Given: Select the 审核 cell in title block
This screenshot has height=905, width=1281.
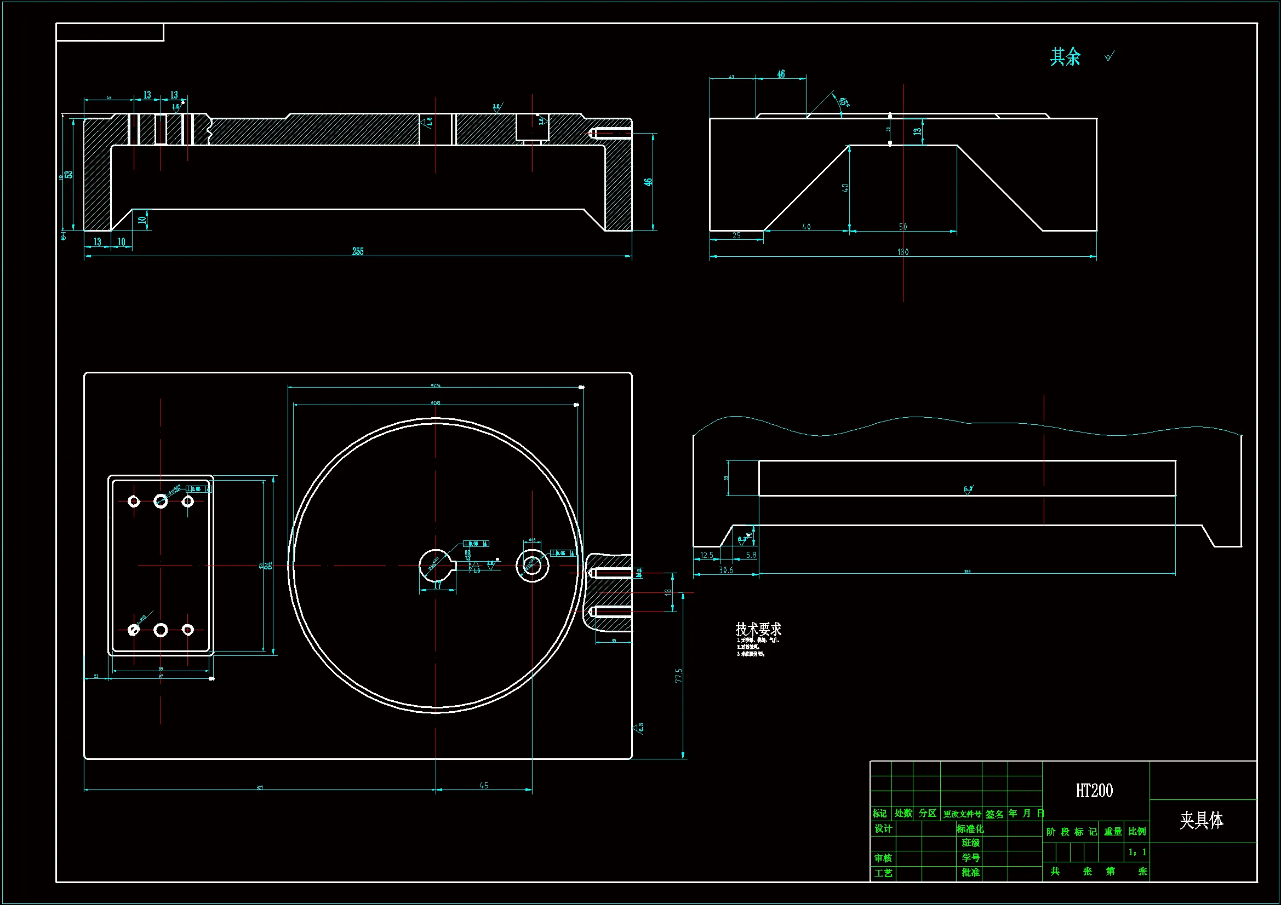Looking at the screenshot, I should 883,858.
